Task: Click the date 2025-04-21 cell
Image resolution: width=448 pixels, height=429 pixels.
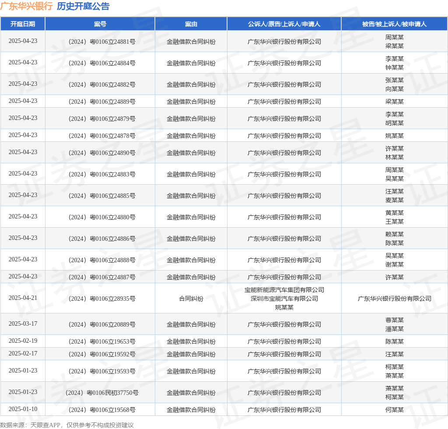Action: coord(23,298)
